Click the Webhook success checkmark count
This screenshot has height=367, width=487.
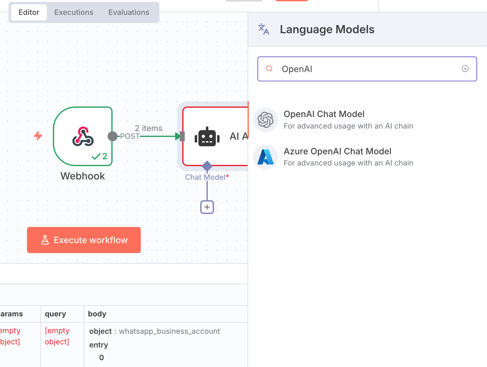(100, 156)
